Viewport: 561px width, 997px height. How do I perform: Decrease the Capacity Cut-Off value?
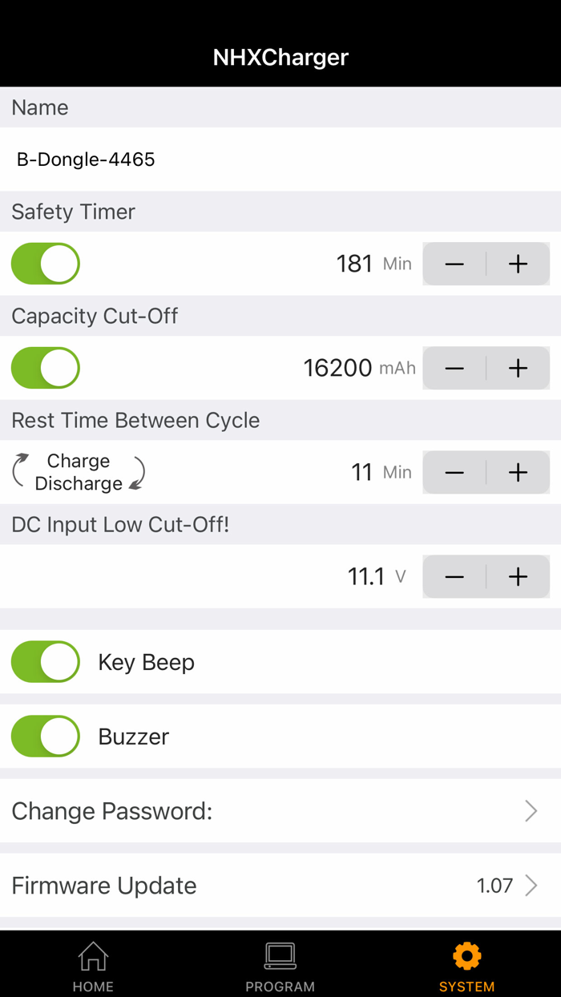[454, 368]
